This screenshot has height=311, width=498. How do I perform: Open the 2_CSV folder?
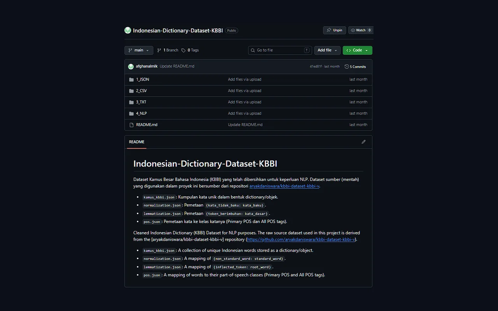(x=141, y=91)
